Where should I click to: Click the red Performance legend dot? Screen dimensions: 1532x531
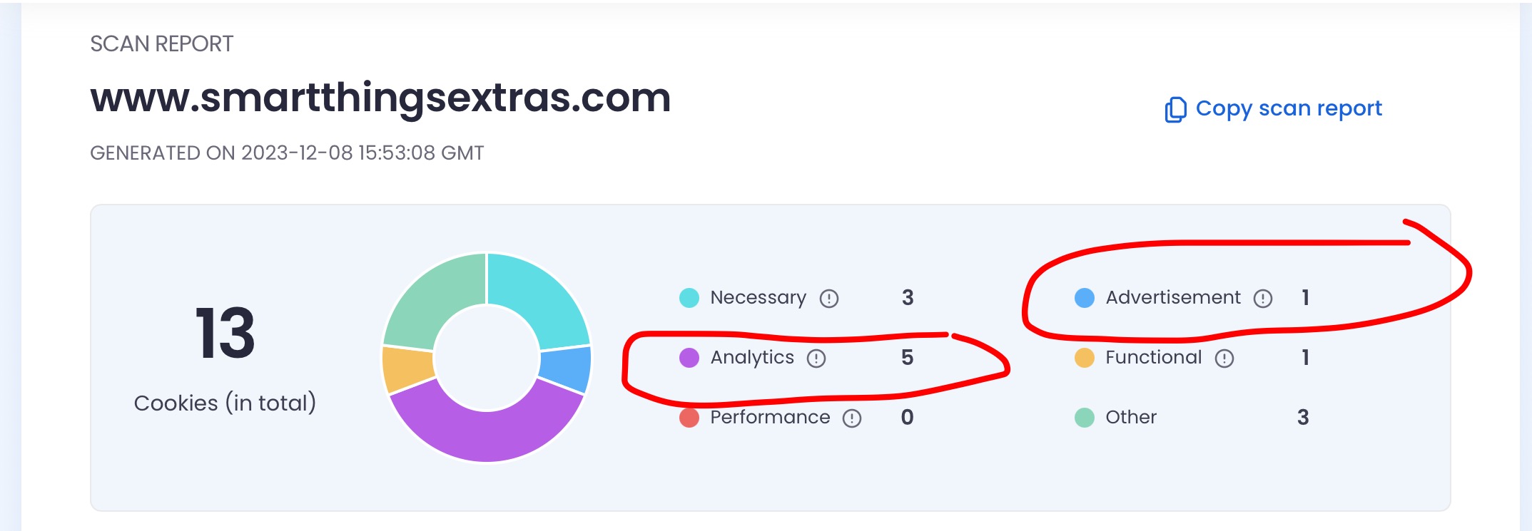click(689, 418)
